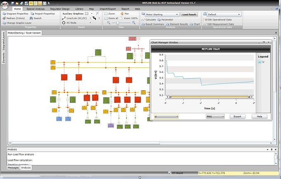Viewport: 281px width, 179px height.
Task: Open Diagram Properties
Action: click(15, 14)
